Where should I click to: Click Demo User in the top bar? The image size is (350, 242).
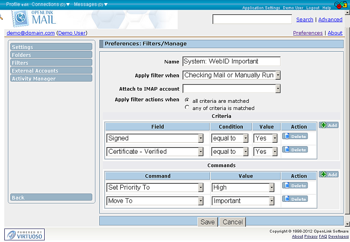click(x=293, y=8)
